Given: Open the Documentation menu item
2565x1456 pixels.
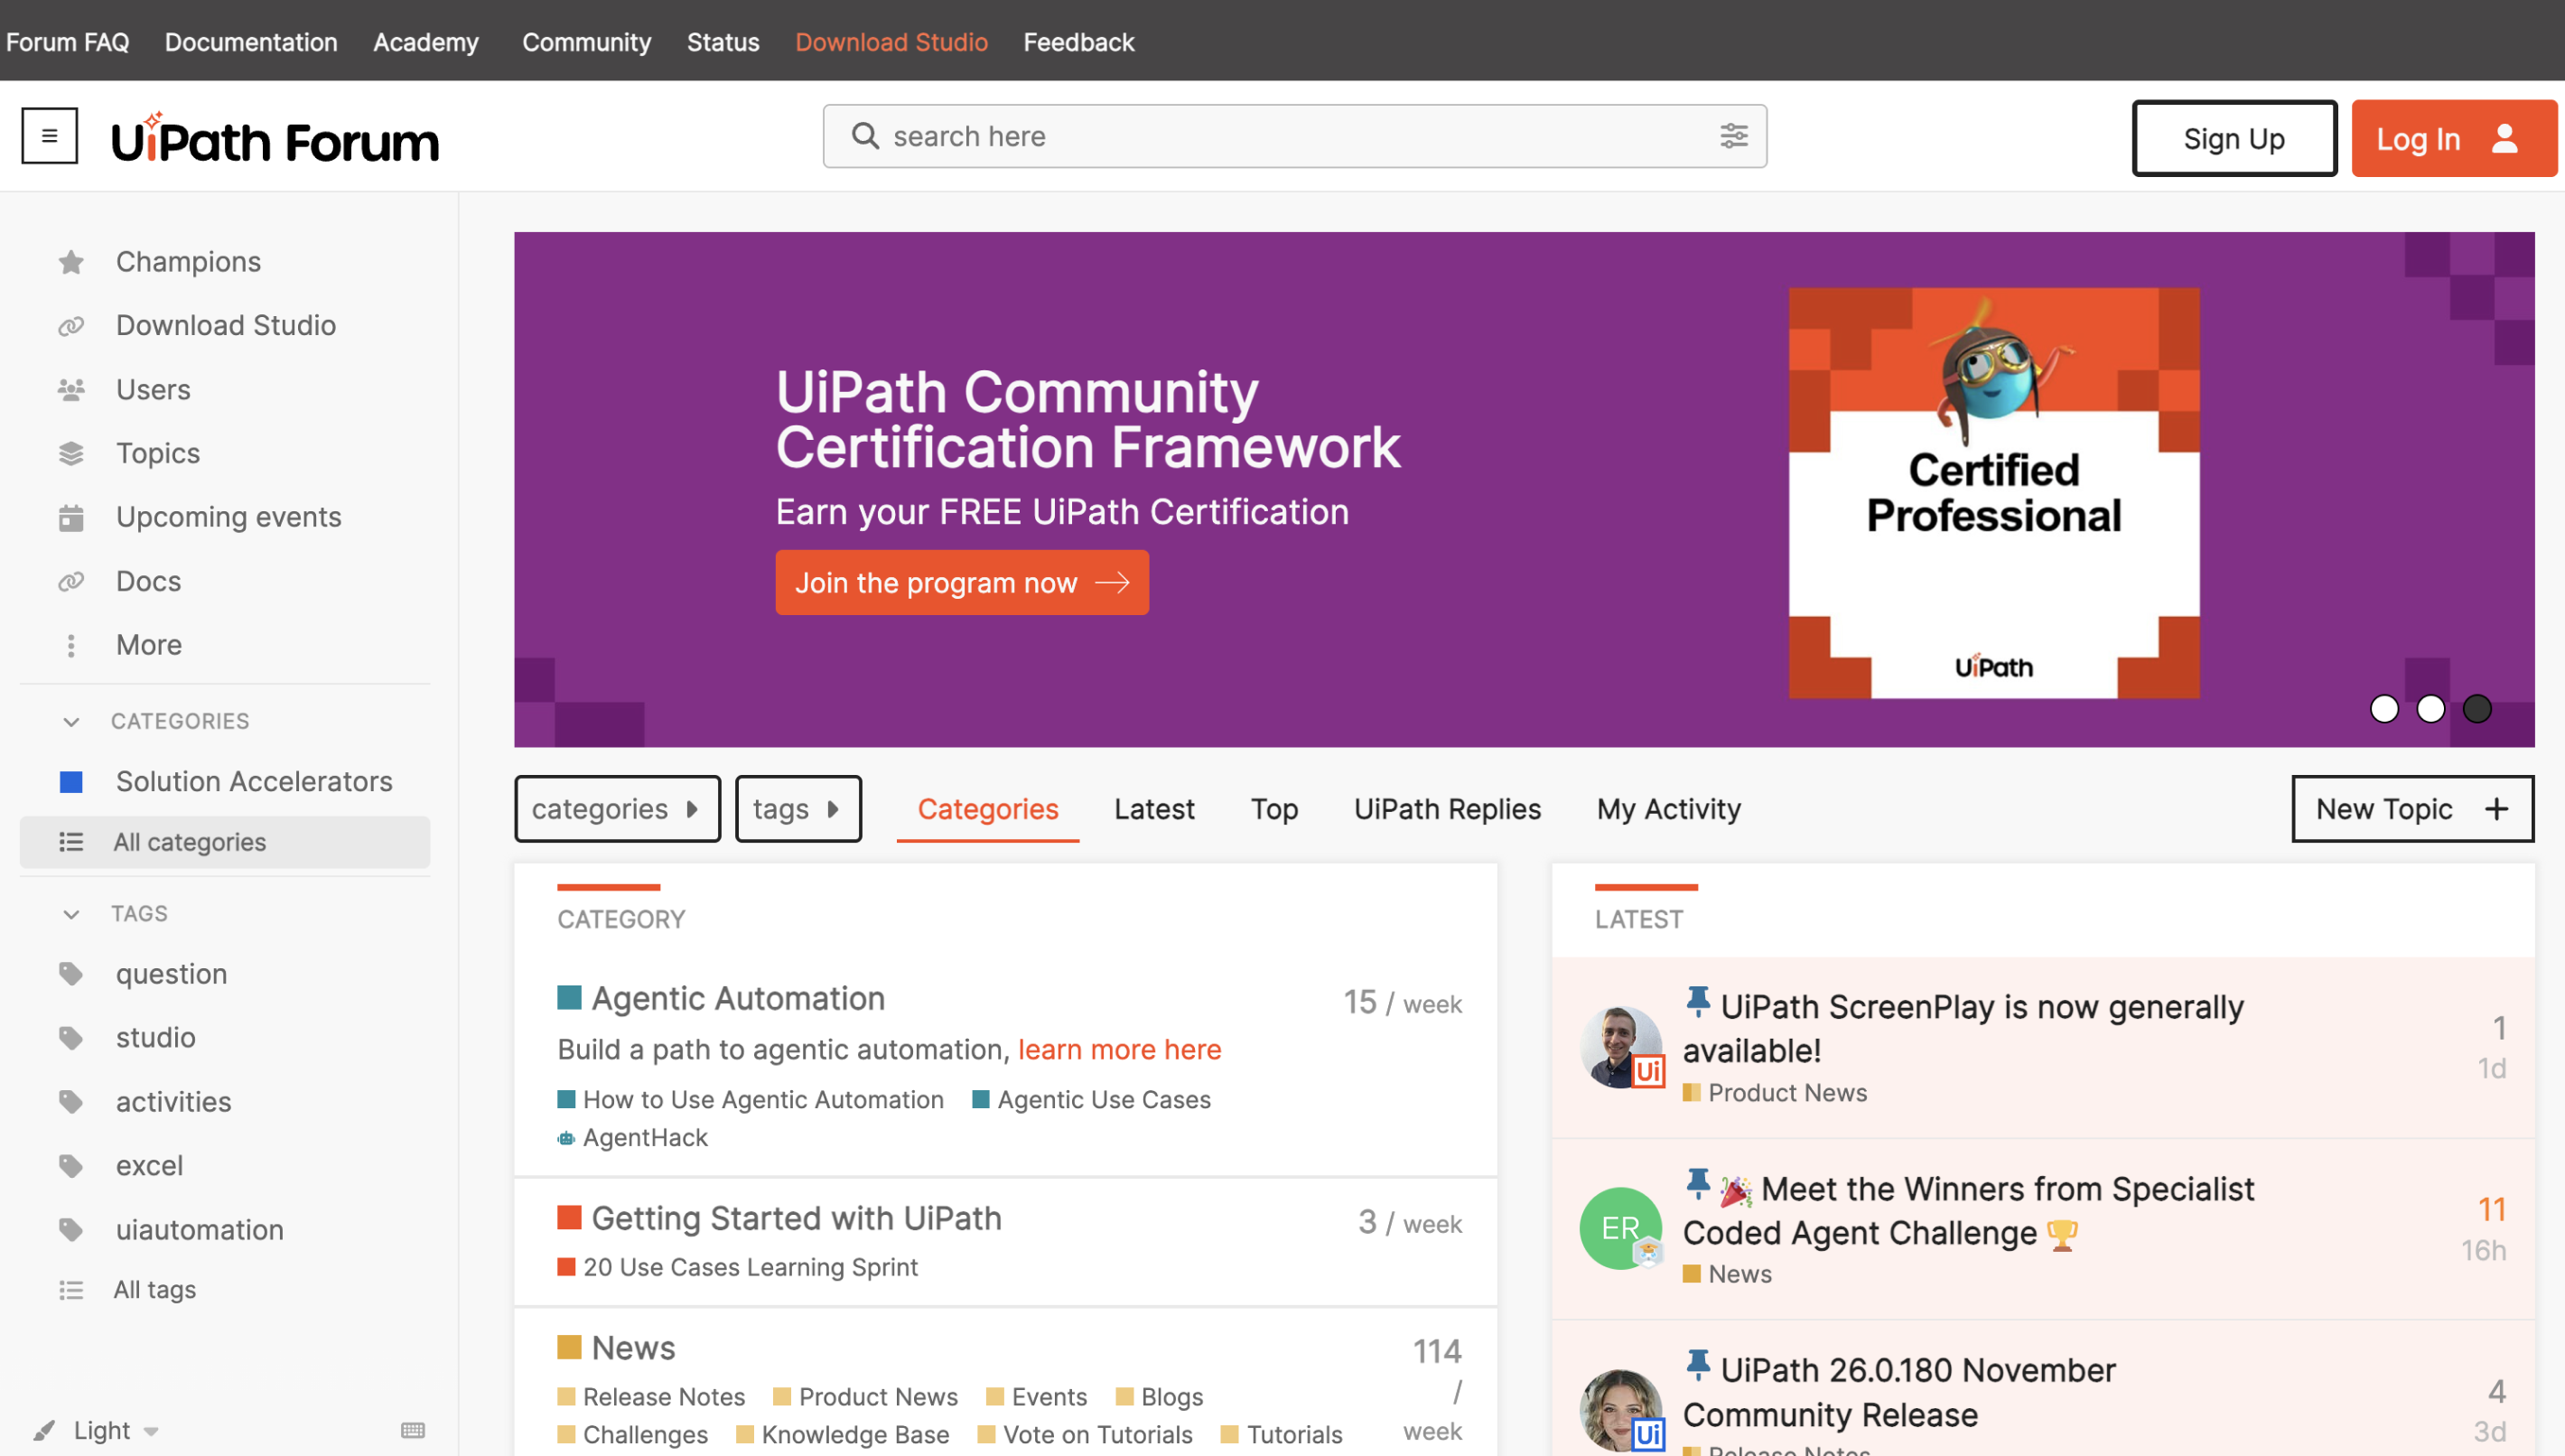Looking at the screenshot, I should [x=250, y=42].
